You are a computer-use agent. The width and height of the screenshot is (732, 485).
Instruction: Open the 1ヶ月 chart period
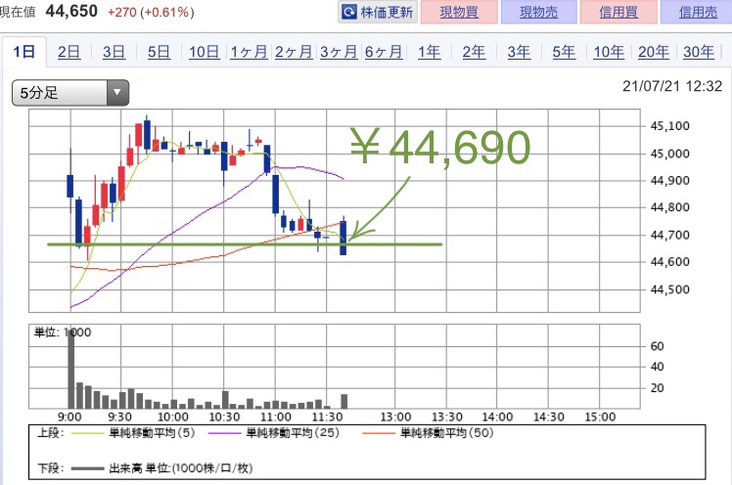249,51
